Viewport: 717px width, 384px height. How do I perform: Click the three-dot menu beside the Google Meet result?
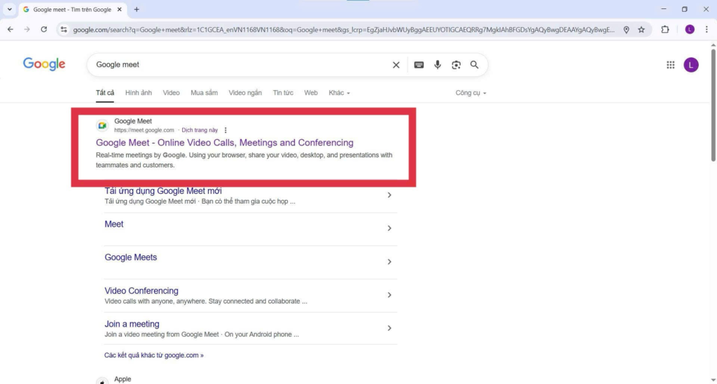click(x=225, y=130)
